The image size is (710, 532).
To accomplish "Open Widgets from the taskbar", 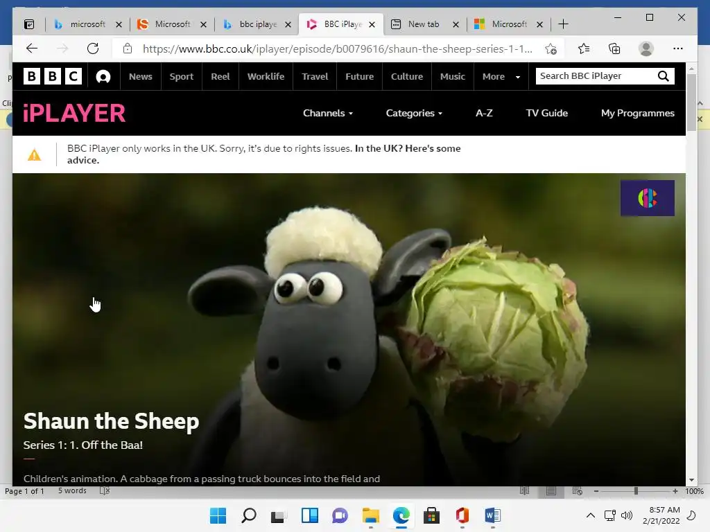I will pyautogui.click(x=310, y=515).
